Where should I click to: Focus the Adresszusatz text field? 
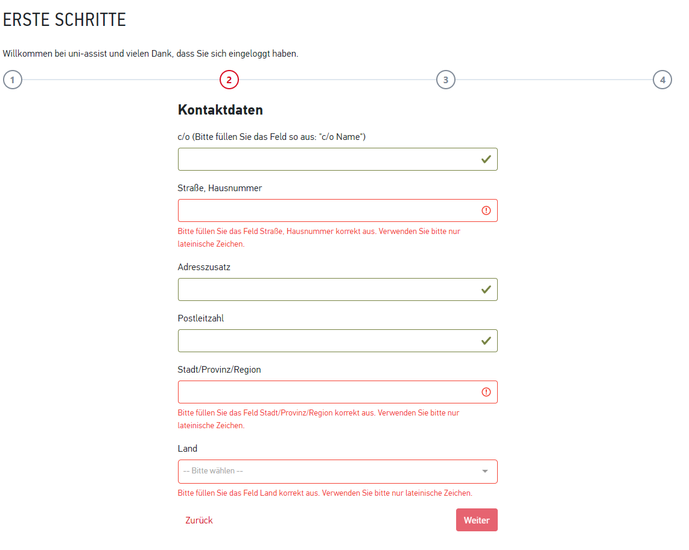[x=326, y=289]
